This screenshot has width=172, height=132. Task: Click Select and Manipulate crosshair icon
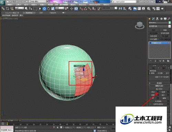click(x=72, y=9)
